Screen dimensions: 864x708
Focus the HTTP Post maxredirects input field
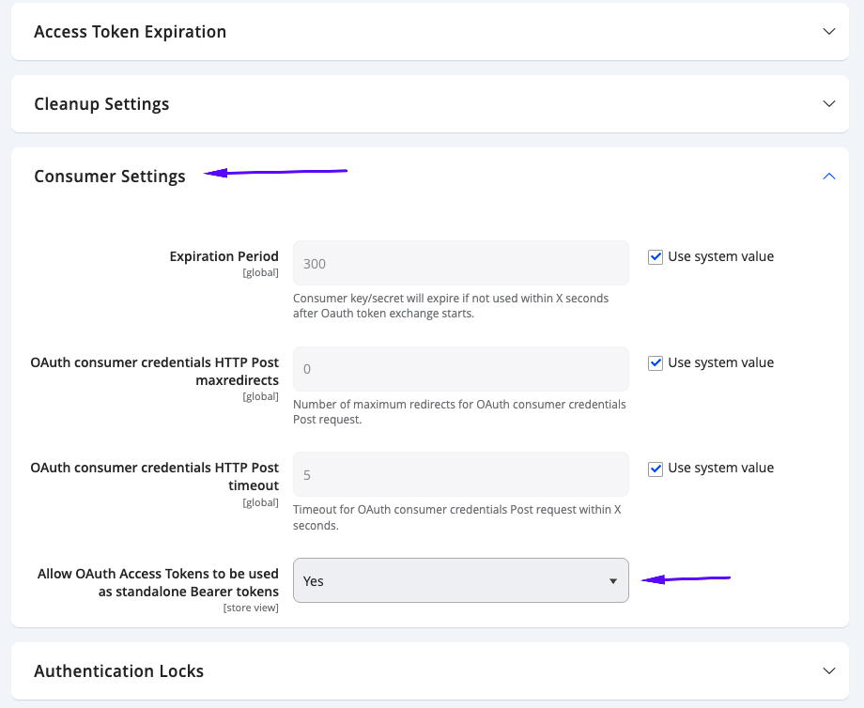pyautogui.click(x=460, y=369)
